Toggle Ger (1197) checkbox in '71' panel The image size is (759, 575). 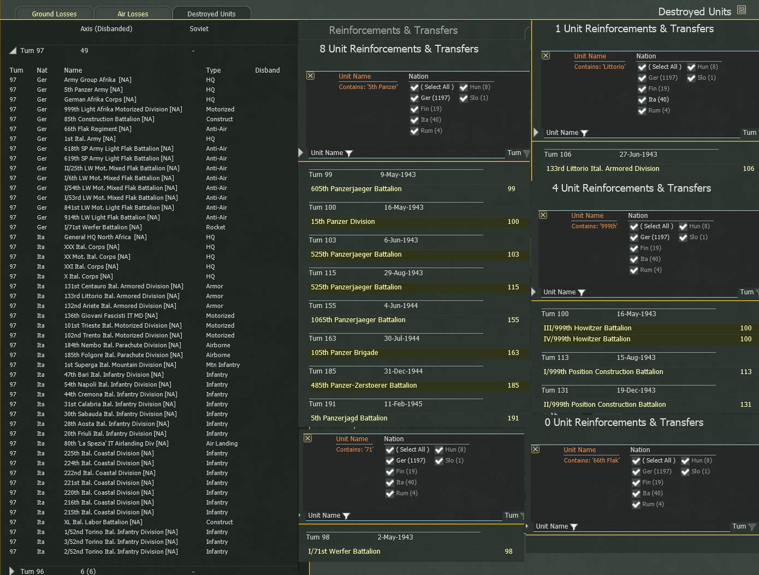click(390, 461)
